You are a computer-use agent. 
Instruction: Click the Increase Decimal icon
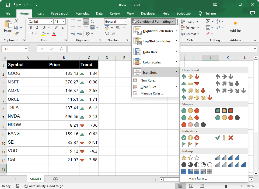point(107,34)
